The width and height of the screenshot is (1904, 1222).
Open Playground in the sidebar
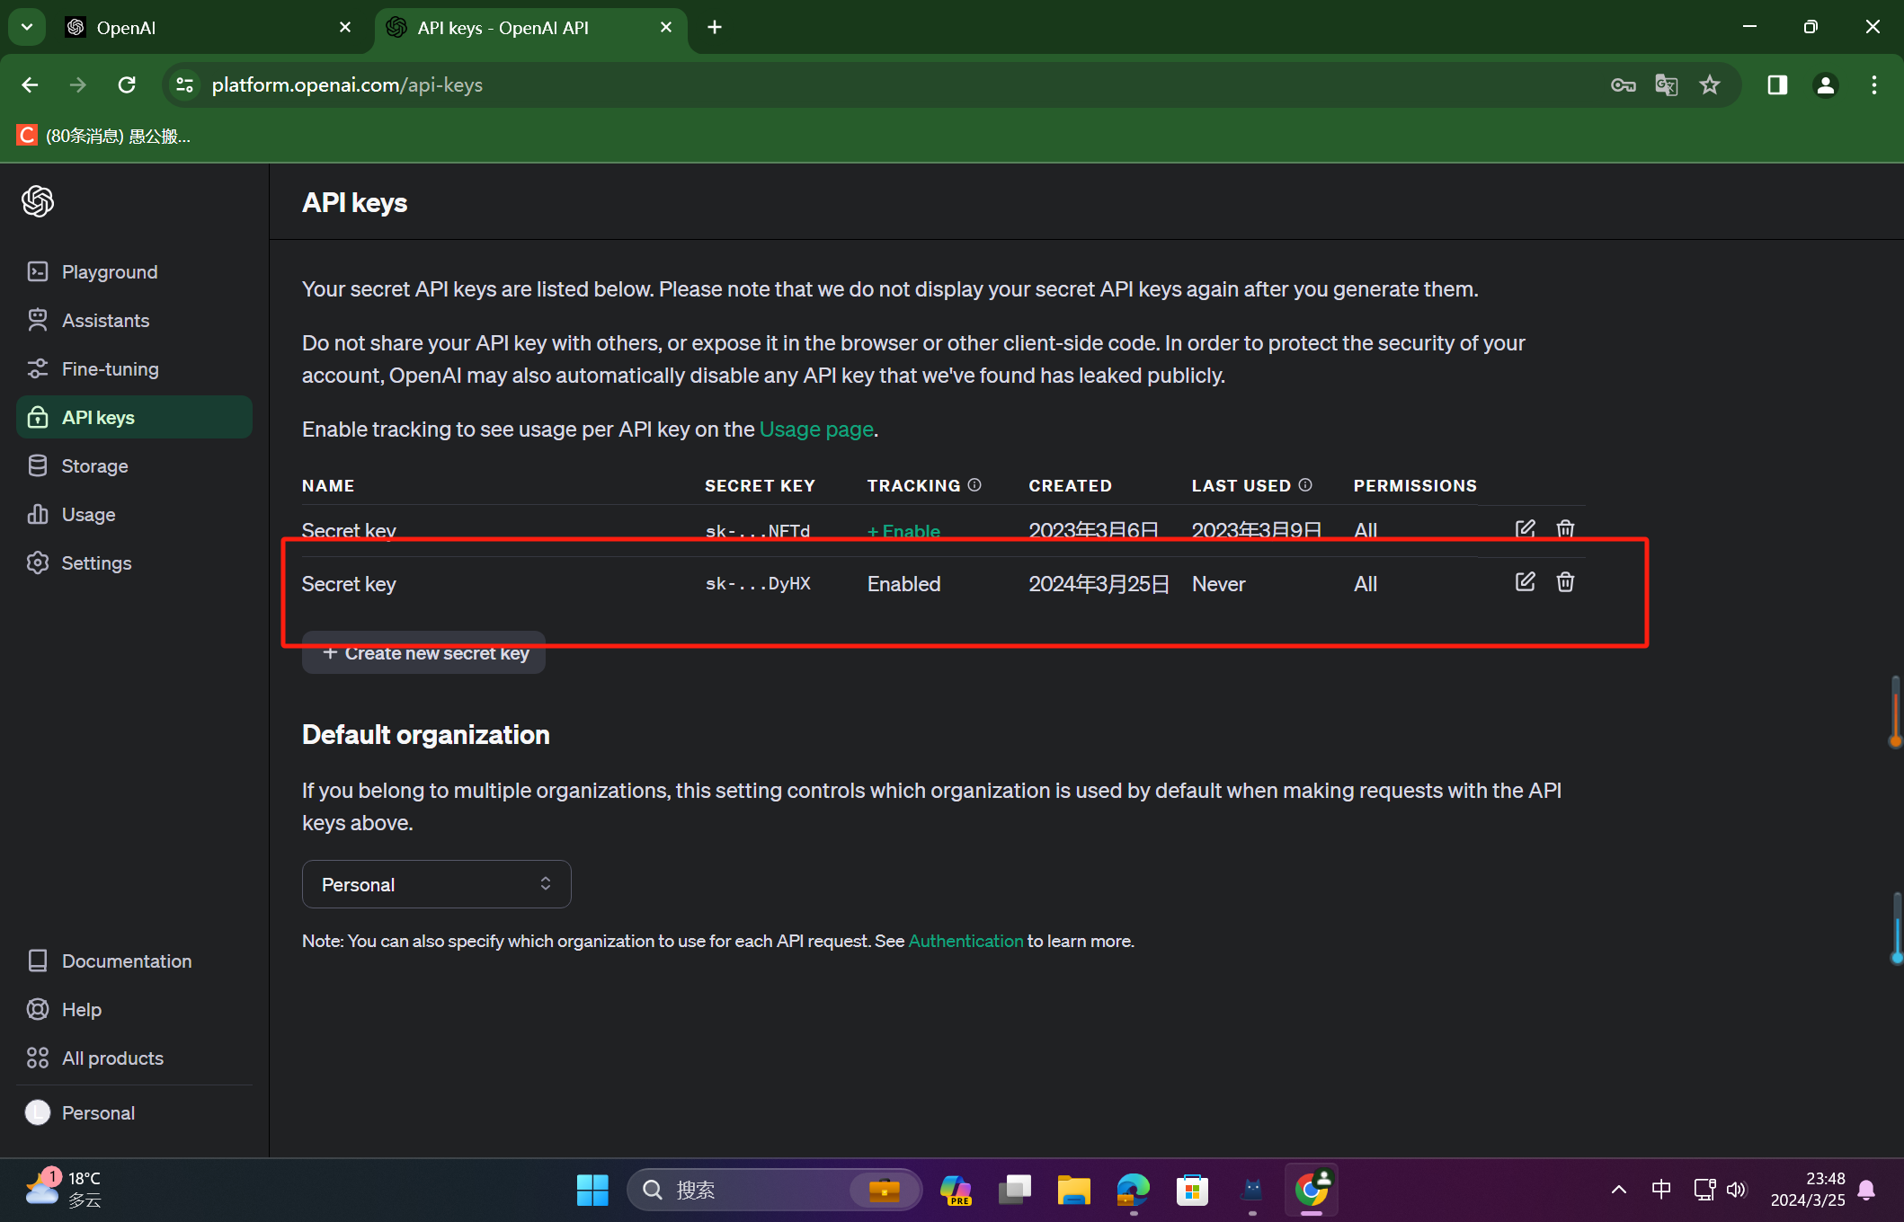coord(109,271)
